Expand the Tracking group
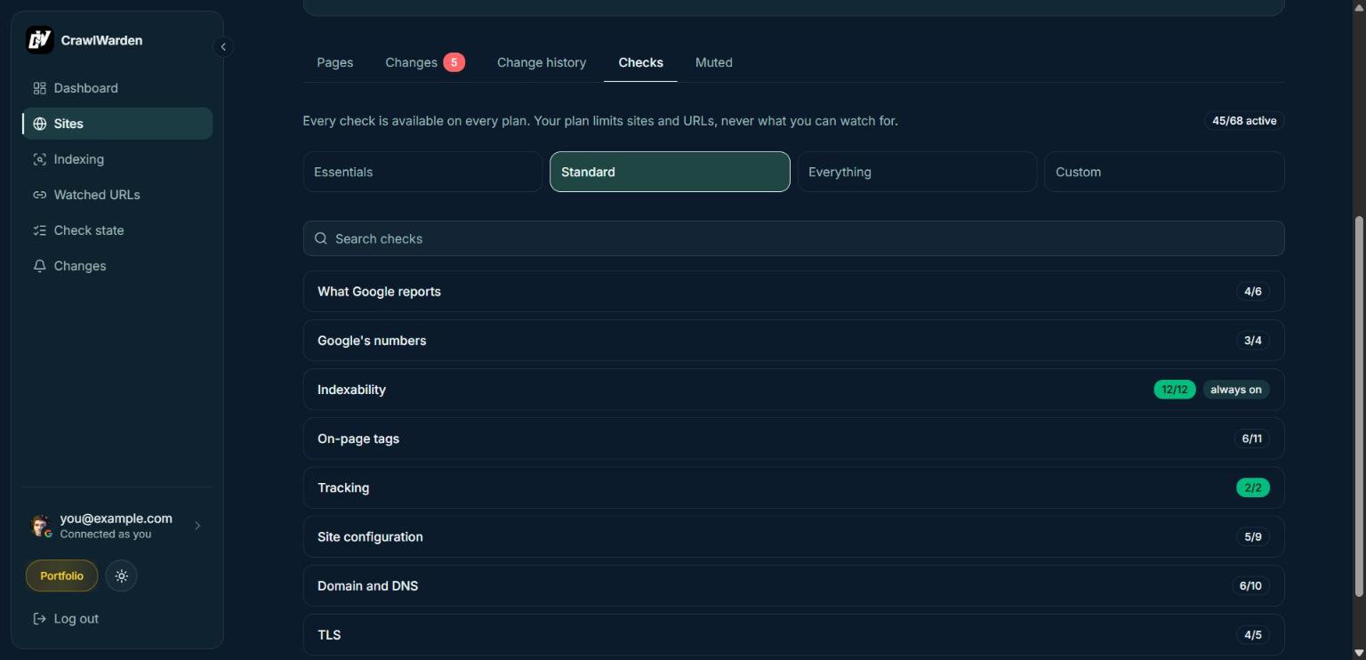The width and height of the screenshot is (1366, 660). click(x=793, y=487)
